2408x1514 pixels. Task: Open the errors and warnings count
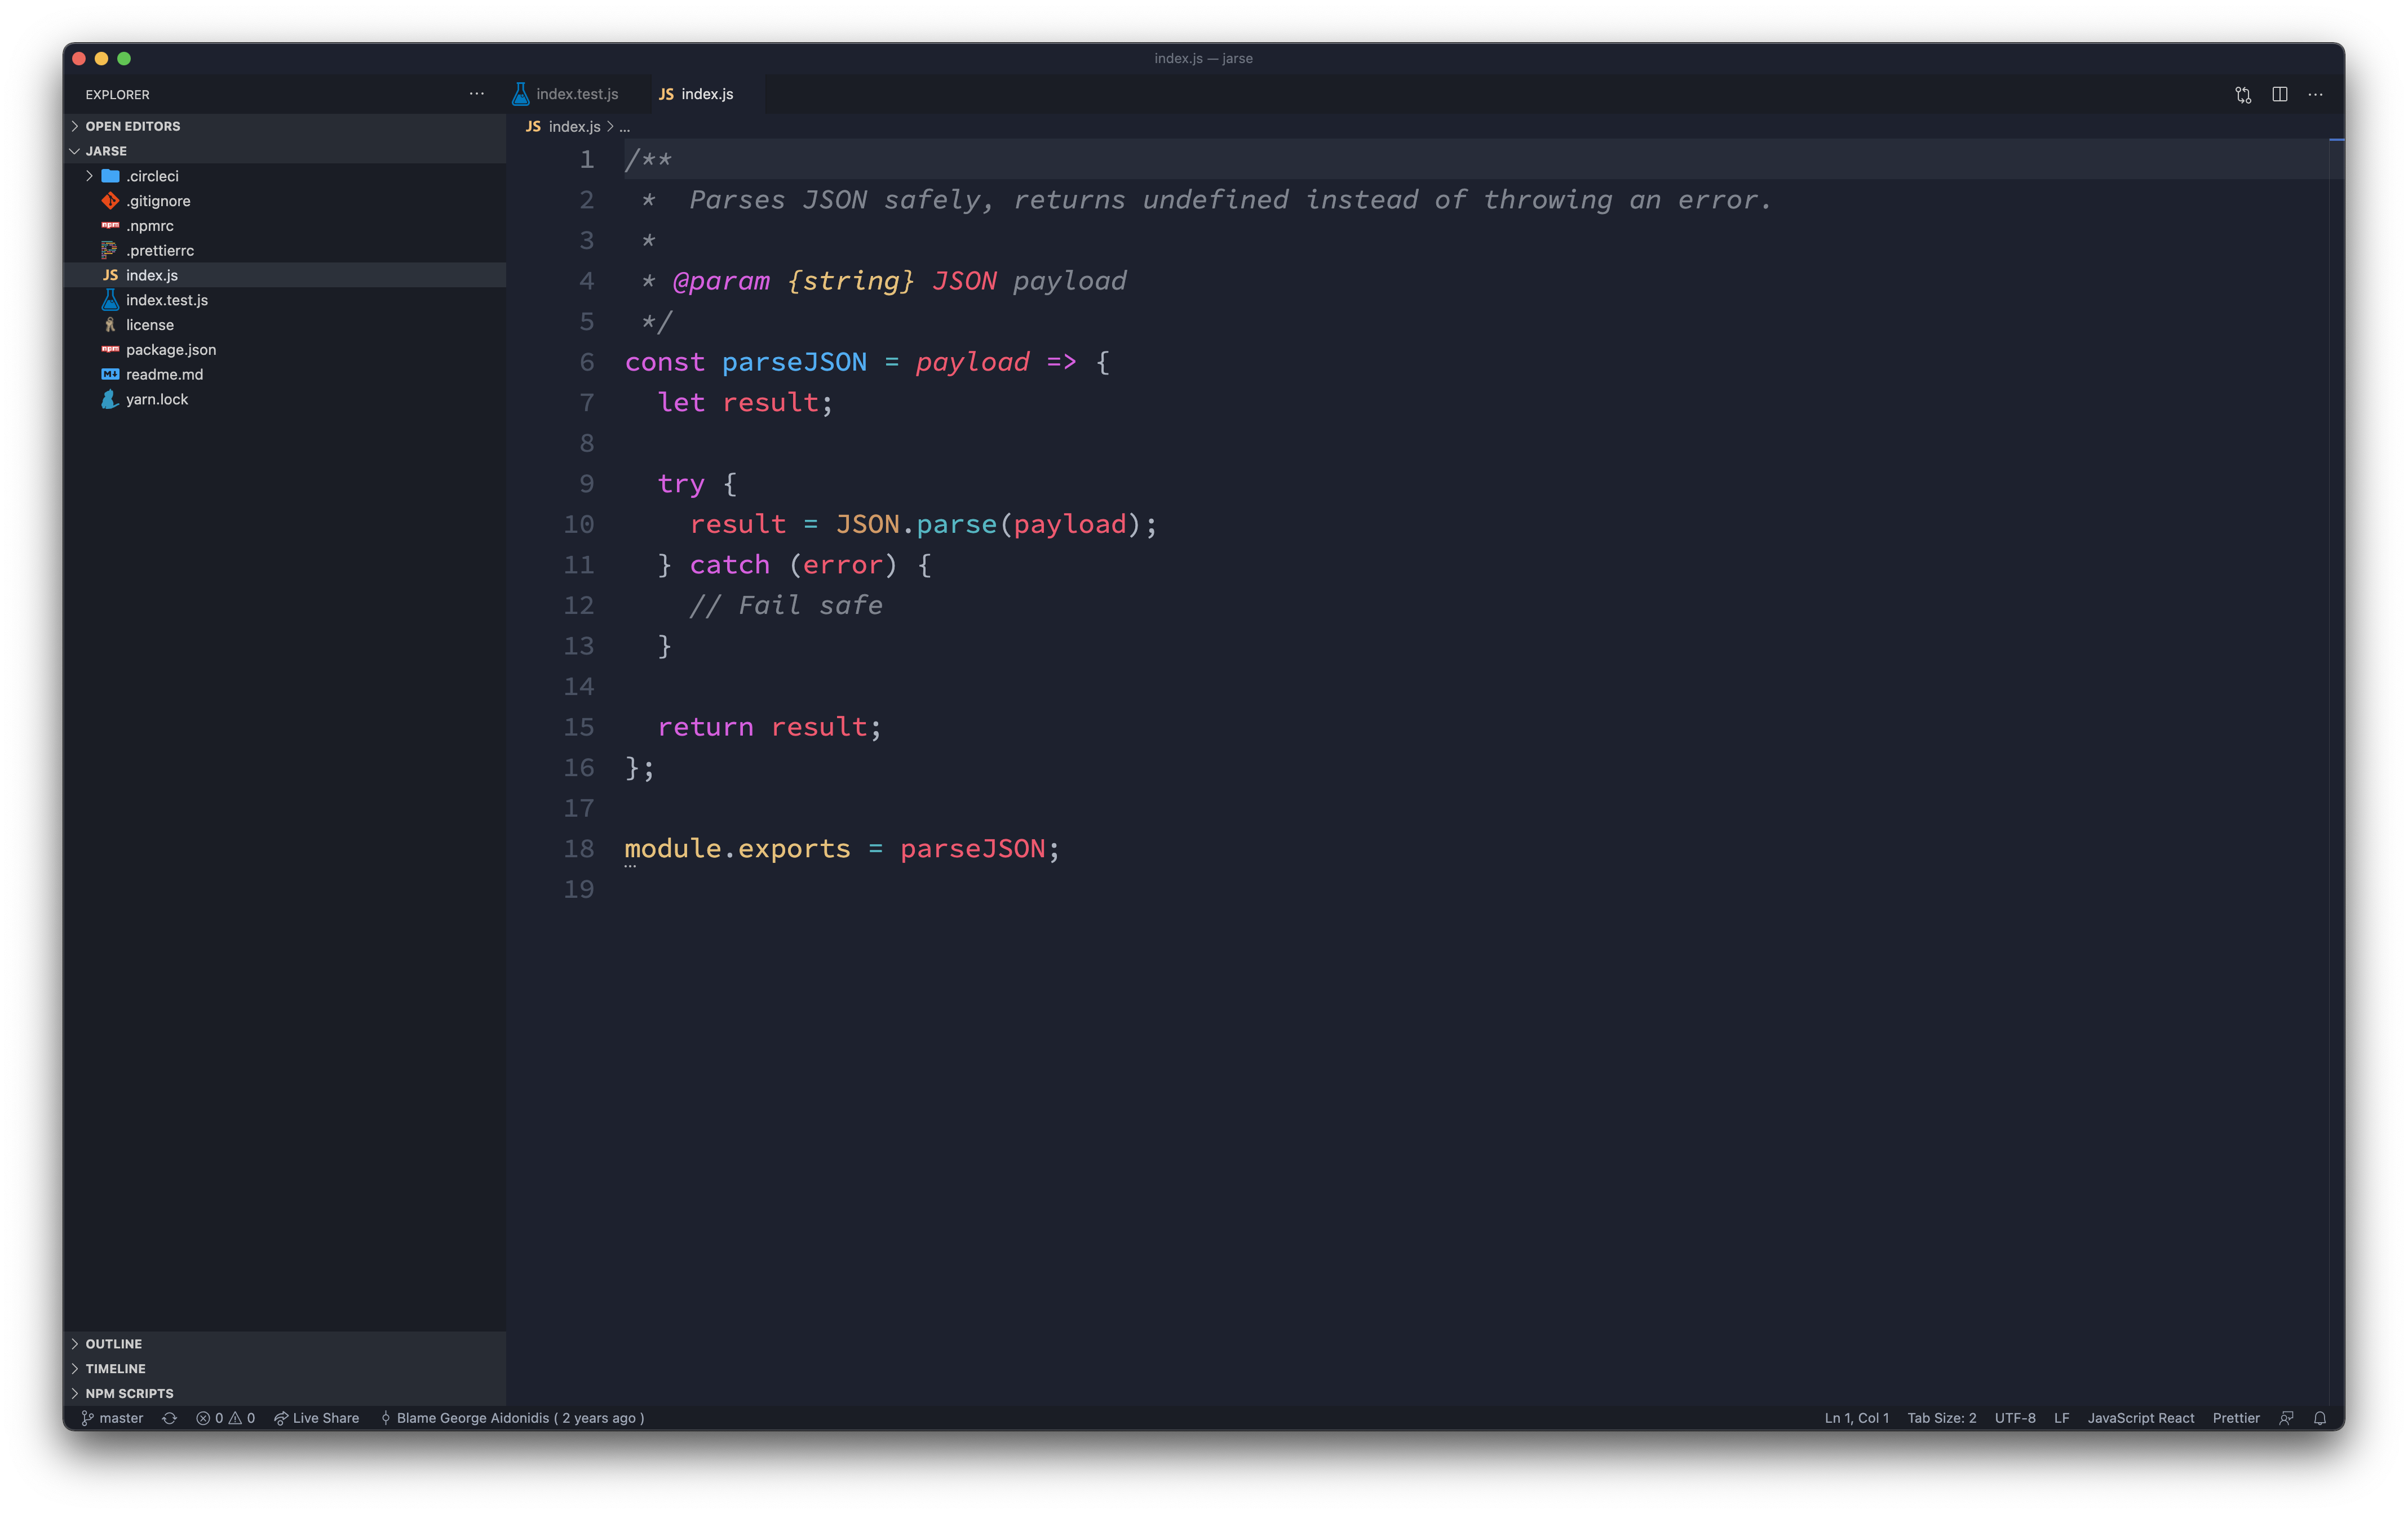[226, 1418]
